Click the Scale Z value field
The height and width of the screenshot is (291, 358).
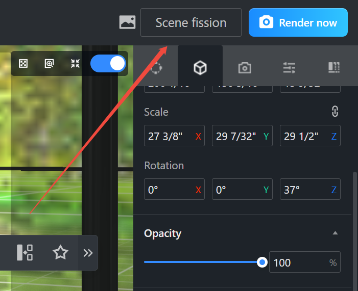point(310,136)
